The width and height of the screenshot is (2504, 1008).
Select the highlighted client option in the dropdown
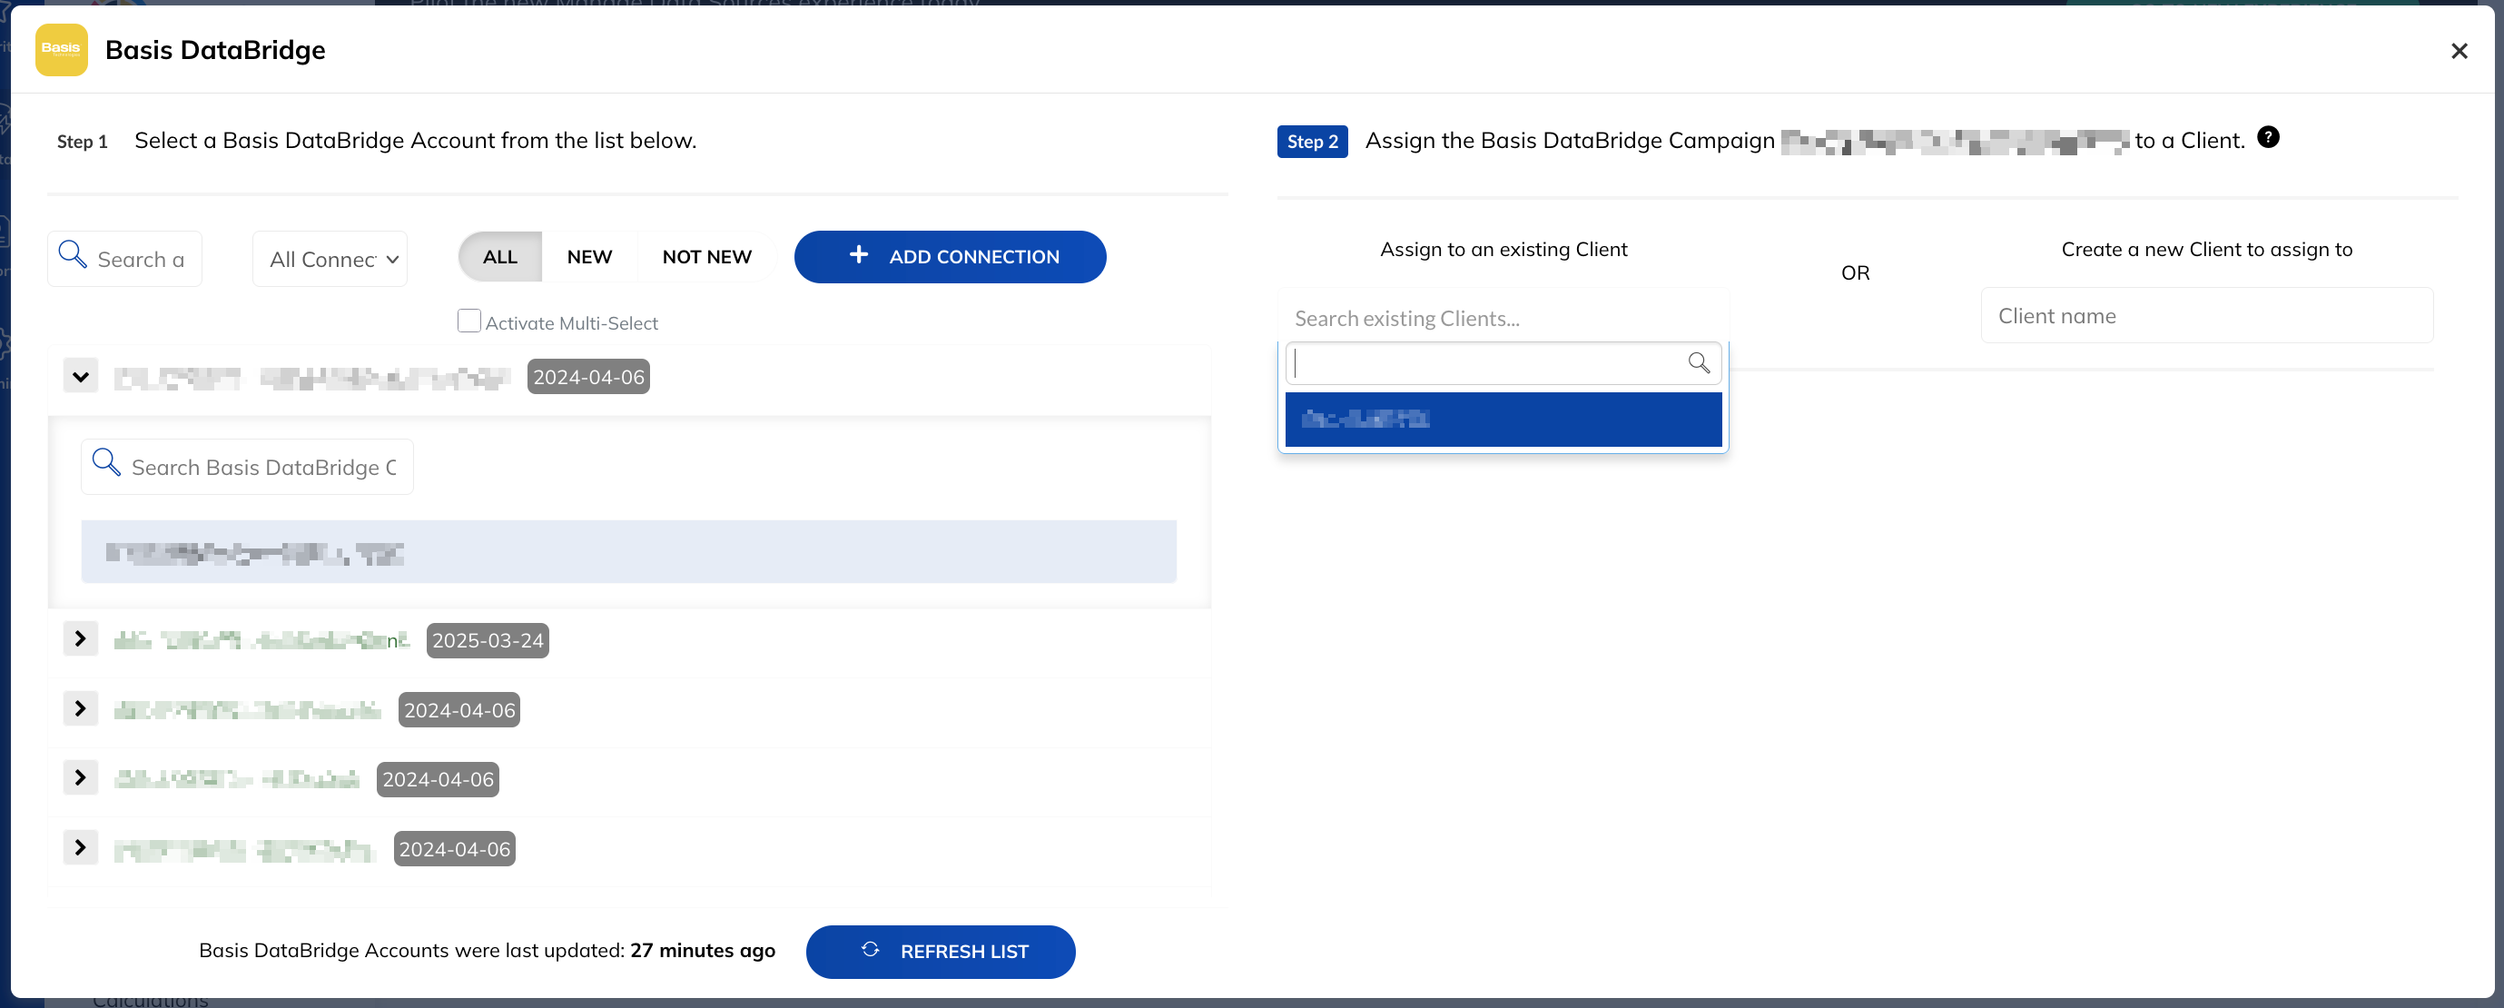(x=1503, y=420)
